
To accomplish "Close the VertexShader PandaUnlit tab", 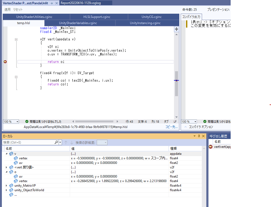I will point(56,3).
